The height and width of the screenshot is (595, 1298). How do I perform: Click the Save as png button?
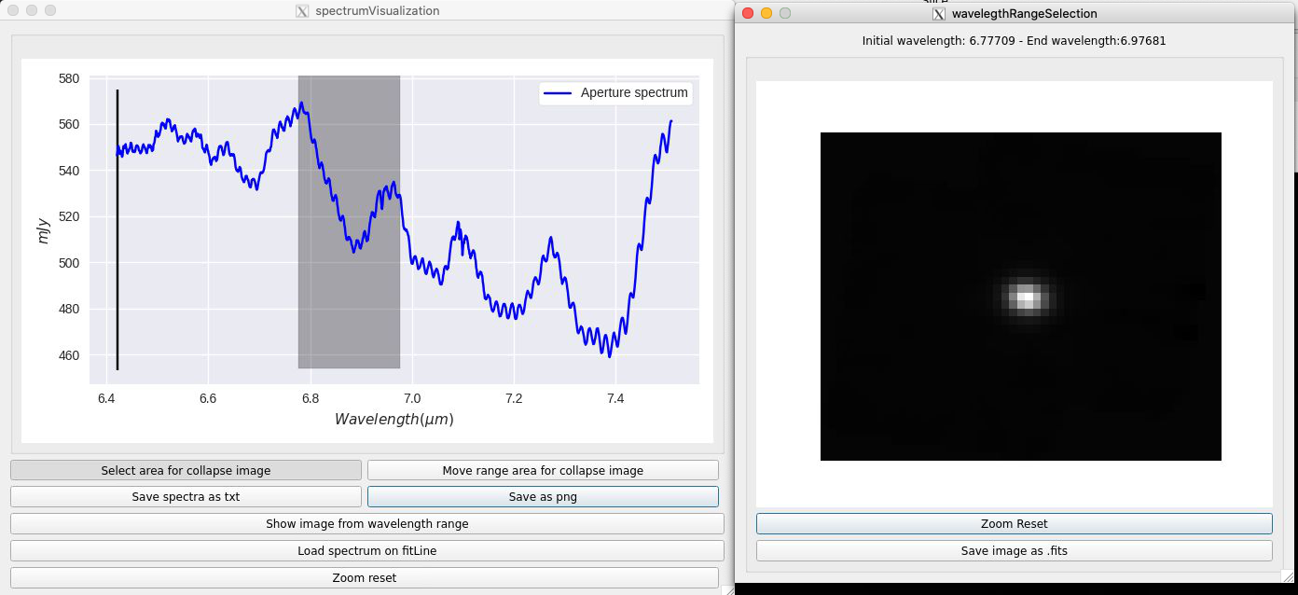[x=543, y=496]
